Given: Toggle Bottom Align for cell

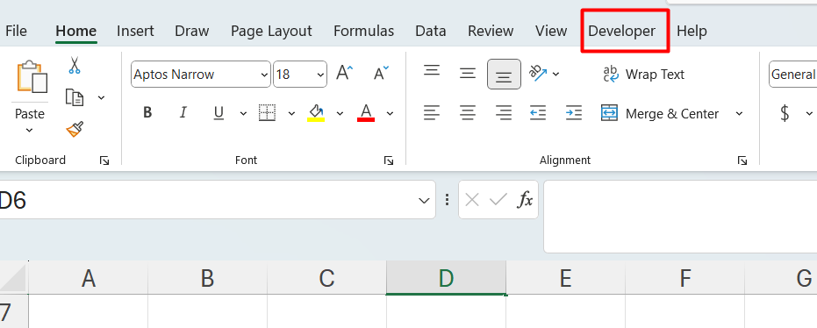Looking at the screenshot, I should [x=504, y=75].
